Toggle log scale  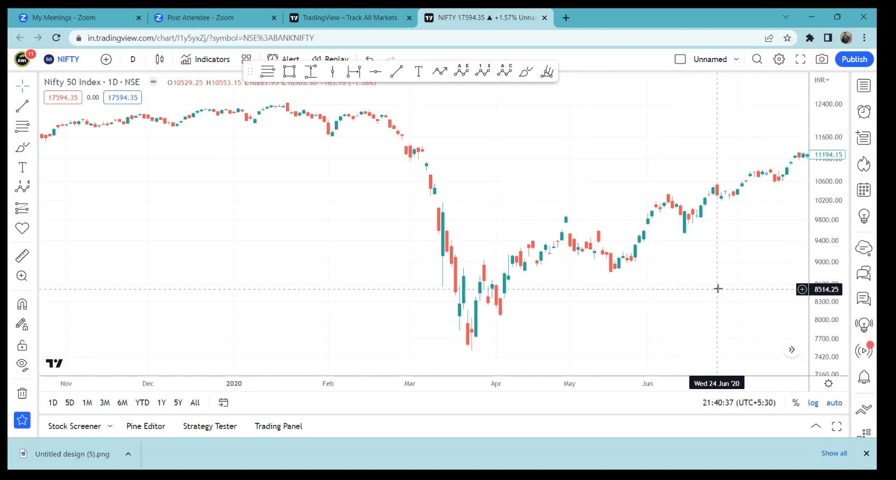click(x=813, y=403)
